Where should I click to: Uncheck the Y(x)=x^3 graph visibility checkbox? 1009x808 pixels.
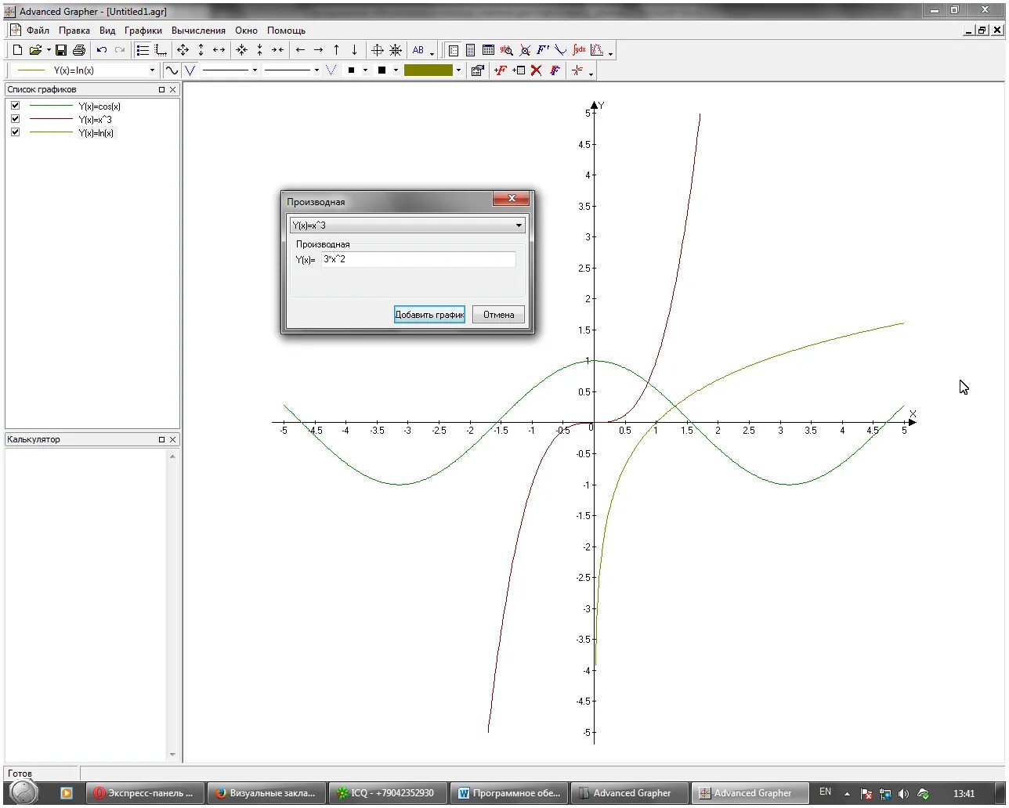pyautogui.click(x=15, y=119)
